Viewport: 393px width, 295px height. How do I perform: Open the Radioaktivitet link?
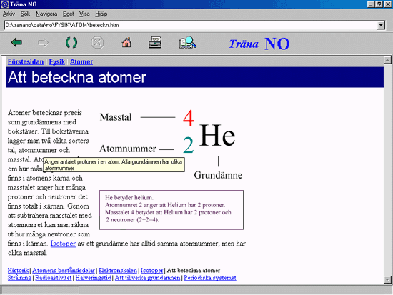pos(54,278)
